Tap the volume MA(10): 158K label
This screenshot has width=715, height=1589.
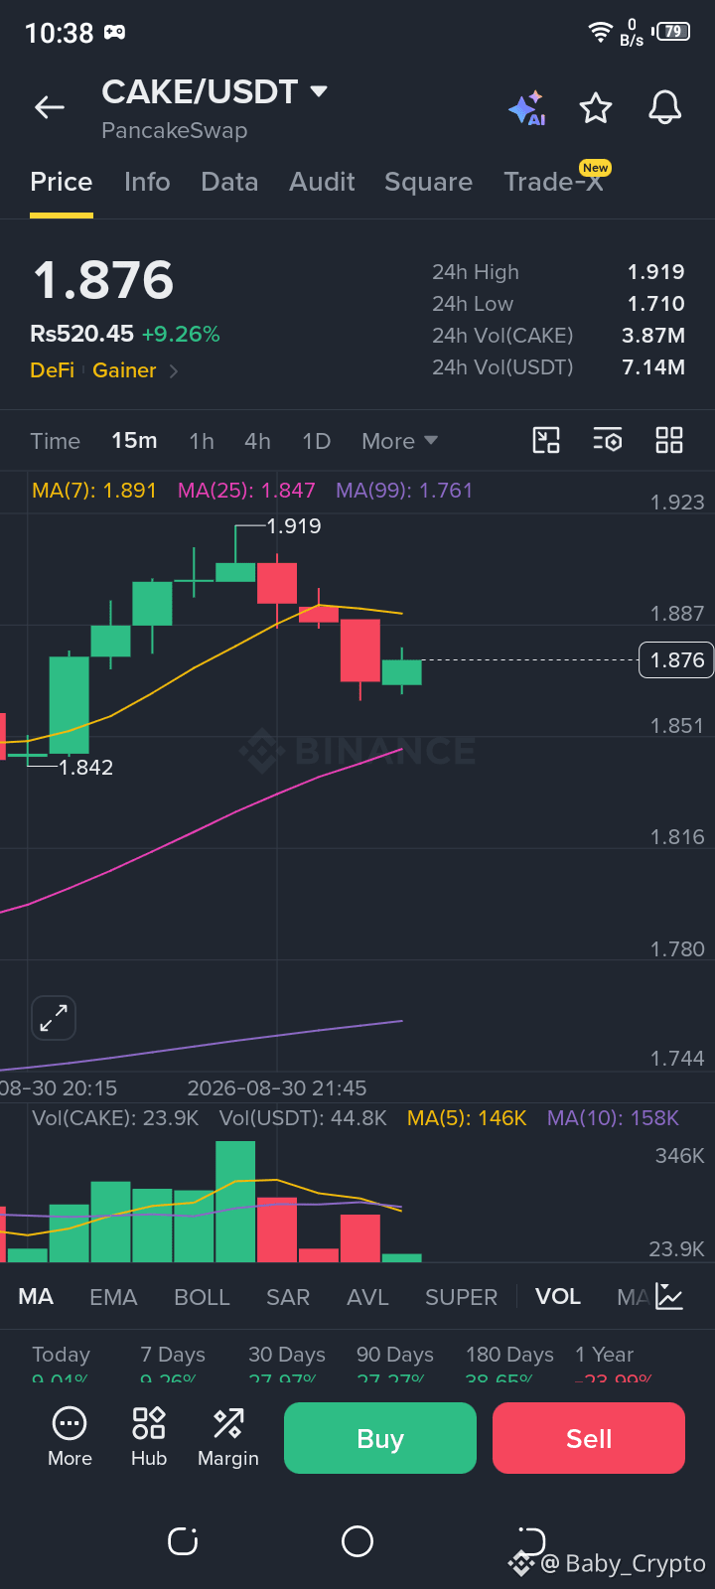[613, 1118]
